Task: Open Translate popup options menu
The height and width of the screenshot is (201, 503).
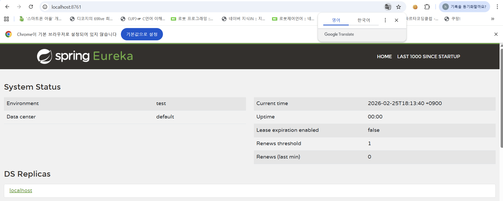Action: click(x=385, y=20)
